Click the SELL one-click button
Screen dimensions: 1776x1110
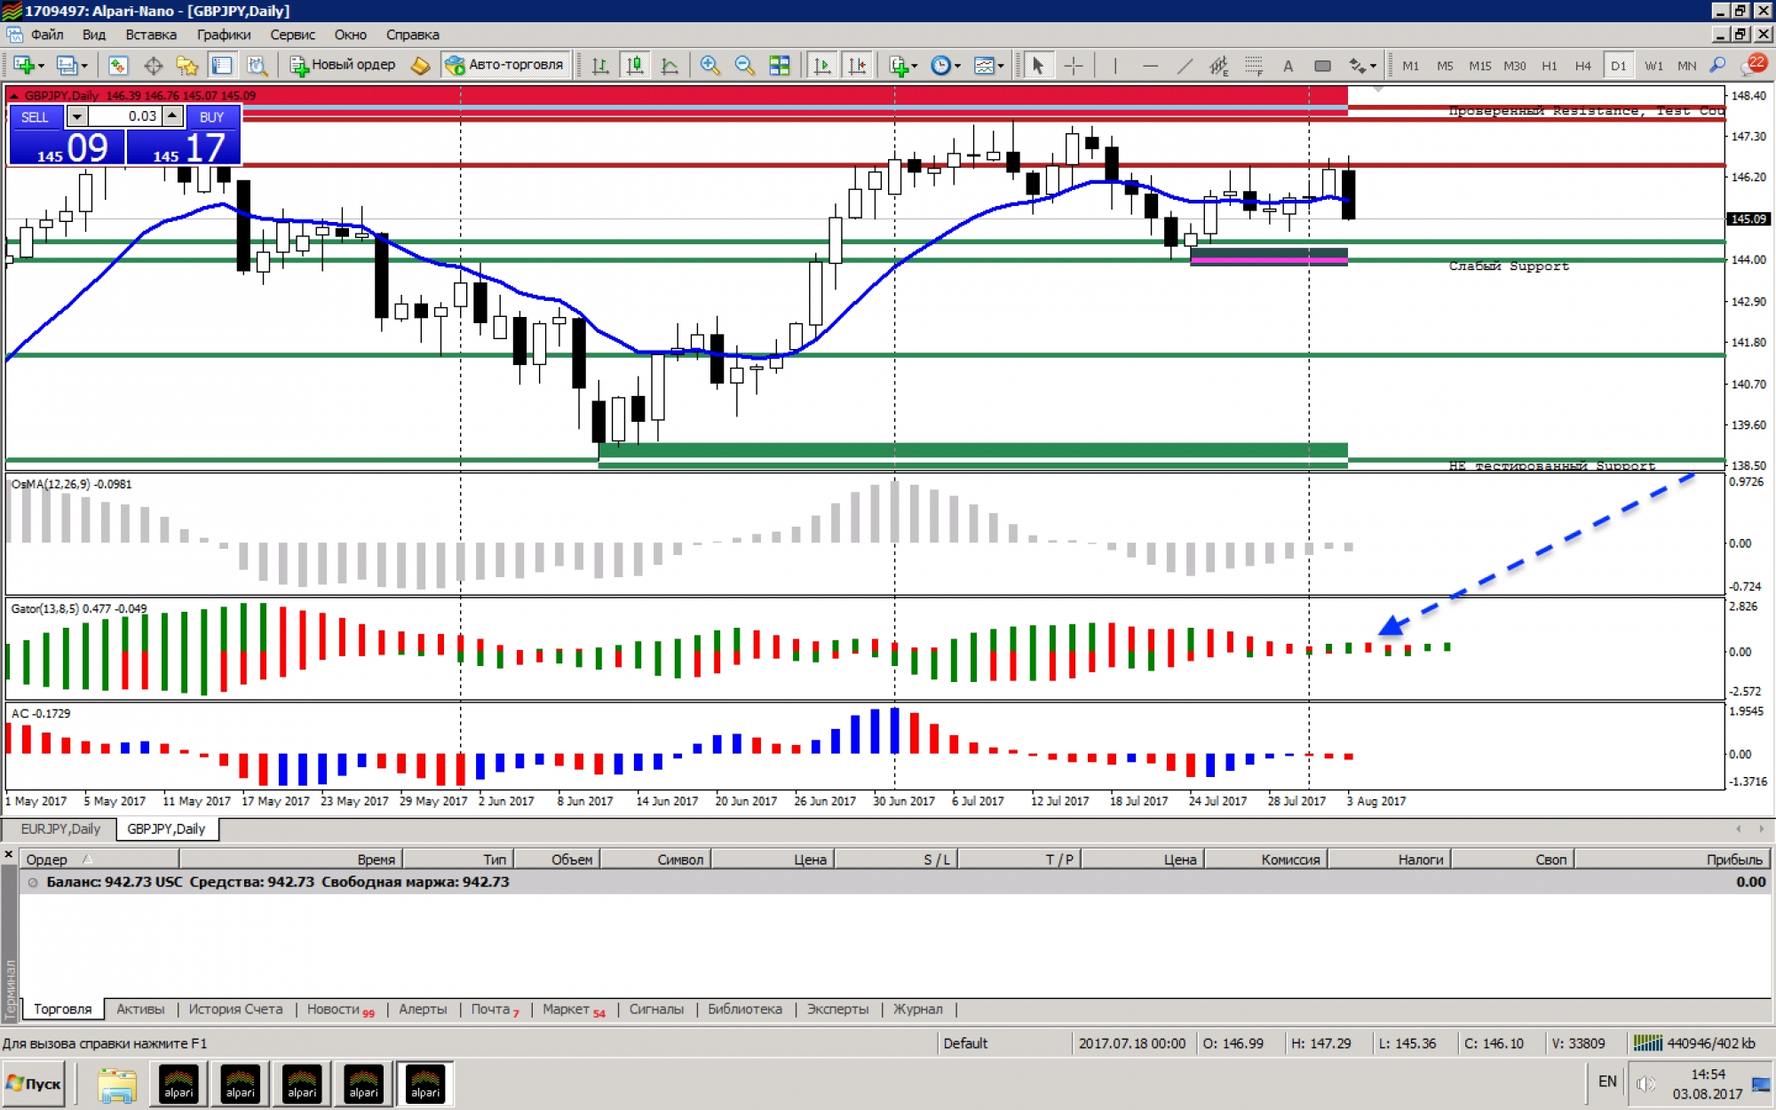[x=36, y=116]
